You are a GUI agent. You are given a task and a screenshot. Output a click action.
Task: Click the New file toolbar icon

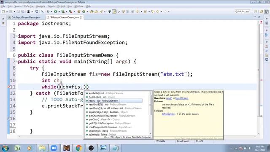[3, 11]
